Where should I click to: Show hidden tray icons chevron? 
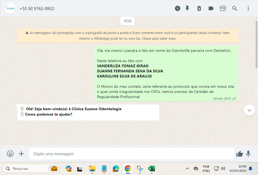187,169
